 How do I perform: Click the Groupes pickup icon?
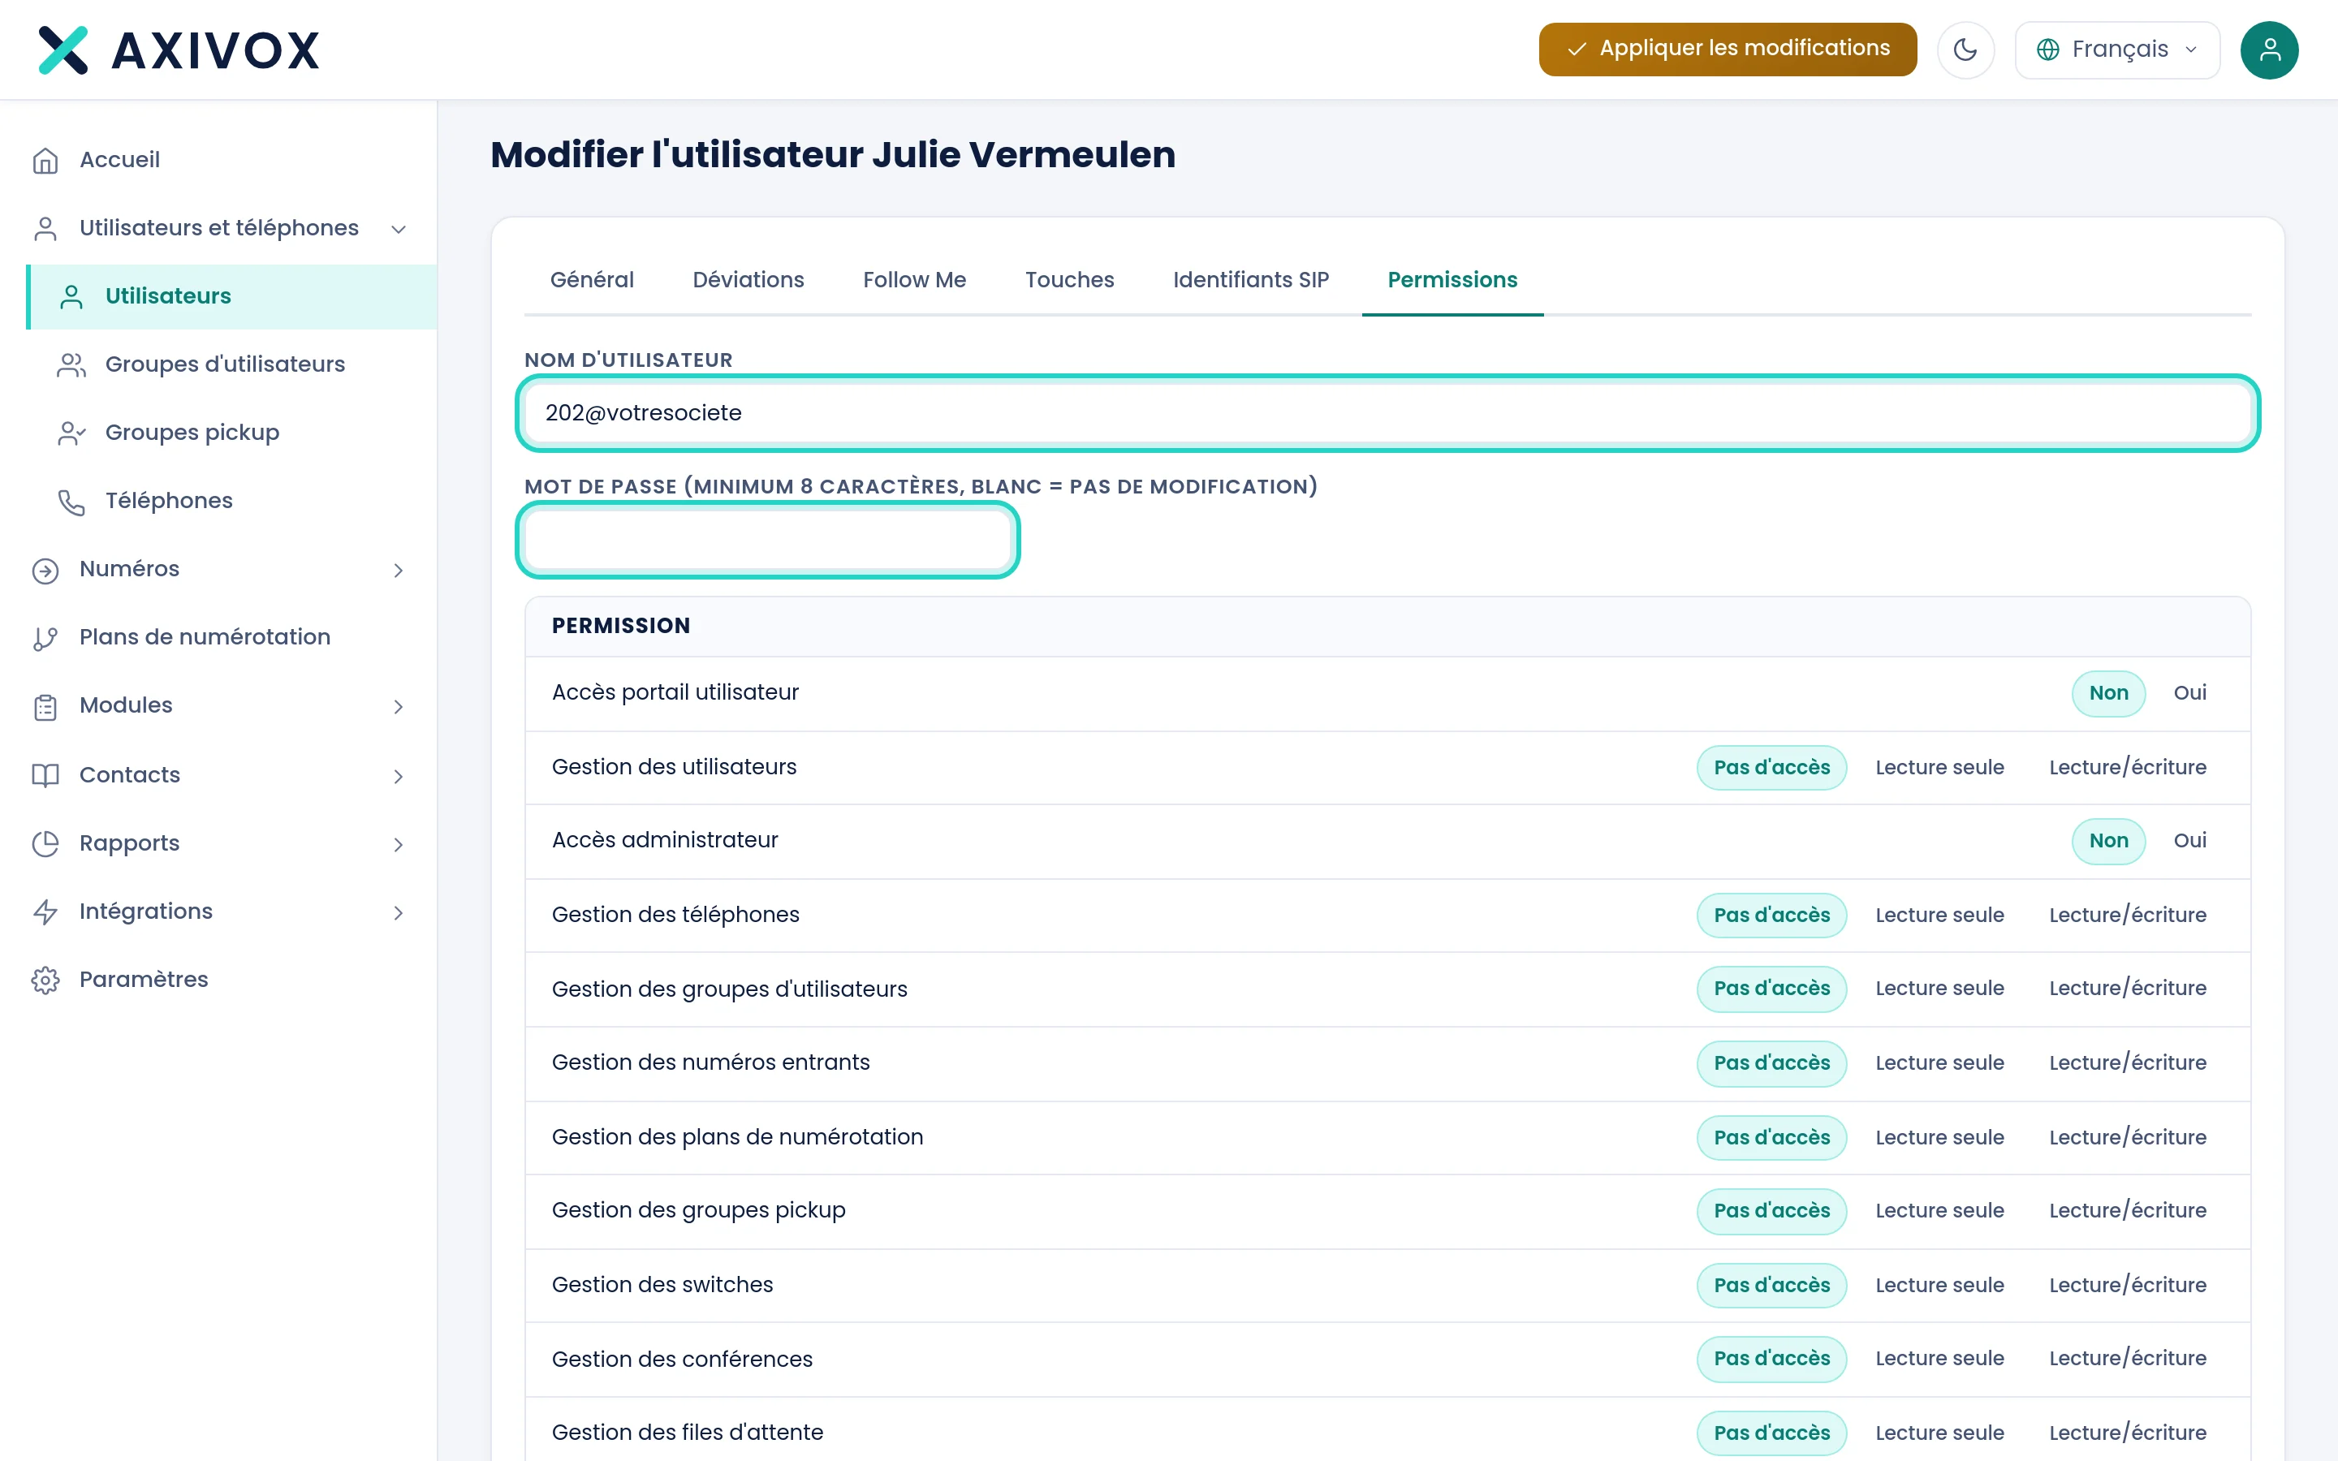71,433
